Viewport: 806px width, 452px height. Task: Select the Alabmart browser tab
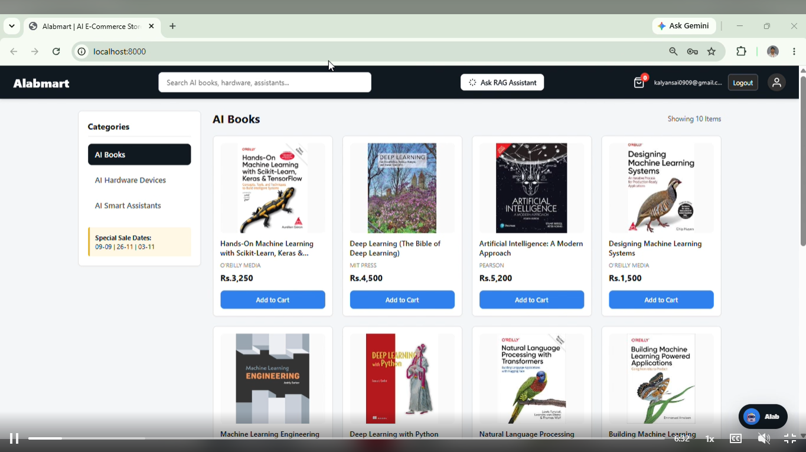(92, 26)
